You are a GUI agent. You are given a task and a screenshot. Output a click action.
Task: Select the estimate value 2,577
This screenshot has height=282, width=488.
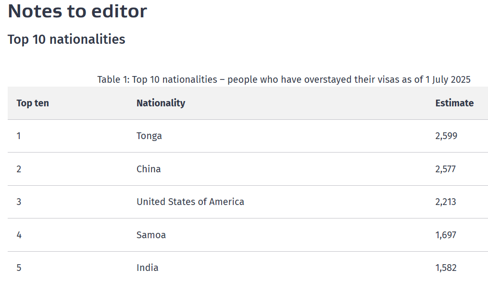(x=446, y=169)
